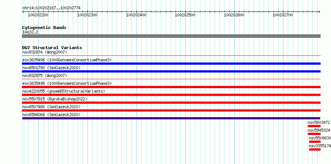Open variant nsv4220055 (gnomADStructuralVariants) label

[x=64, y=91]
